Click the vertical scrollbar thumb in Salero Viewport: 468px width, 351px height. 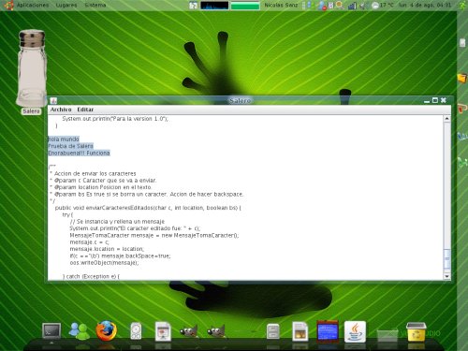(446, 259)
